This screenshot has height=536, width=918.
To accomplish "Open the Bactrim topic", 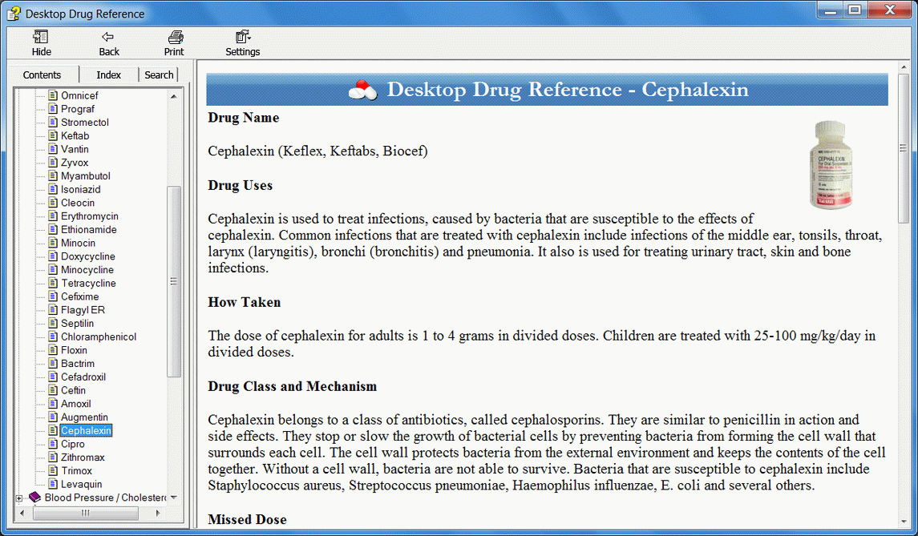I will pyautogui.click(x=76, y=363).
